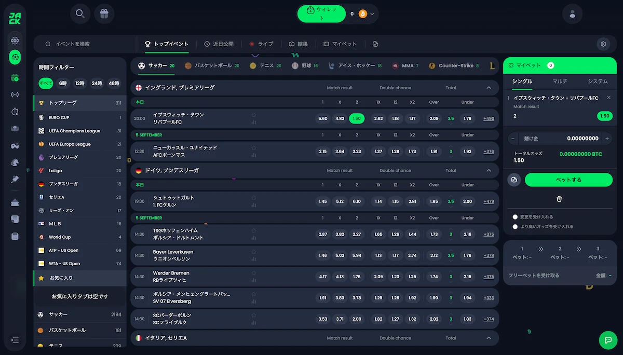
Task: Increase stake with the plus button
Action: click(x=607, y=139)
